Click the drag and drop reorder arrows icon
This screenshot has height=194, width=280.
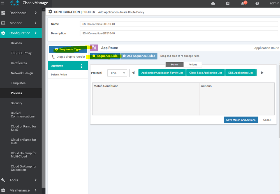click(53, 57)
